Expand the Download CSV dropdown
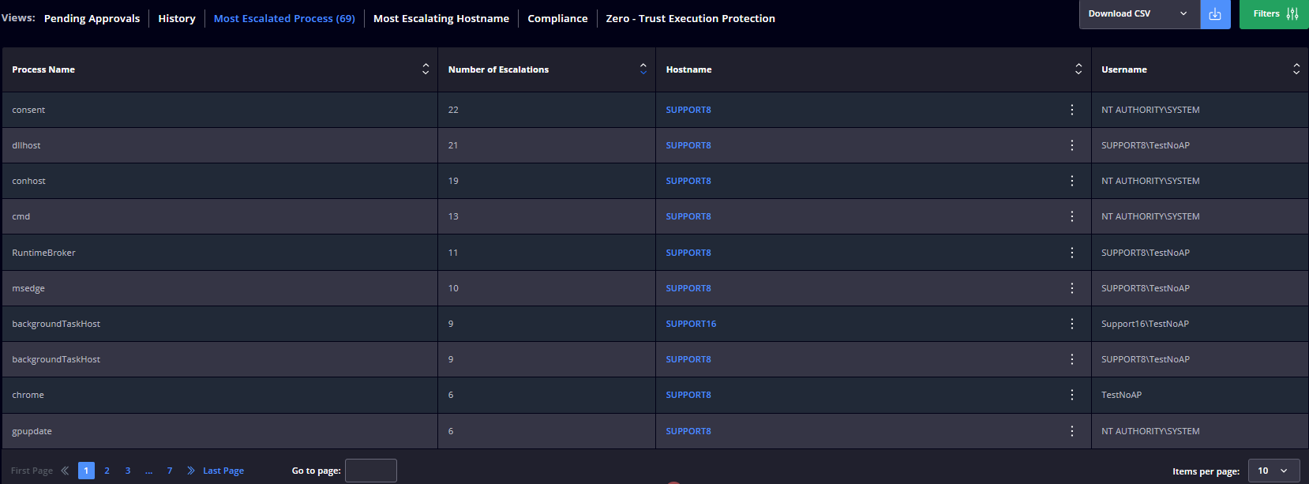1309x484 pixels. [1139, 14]
